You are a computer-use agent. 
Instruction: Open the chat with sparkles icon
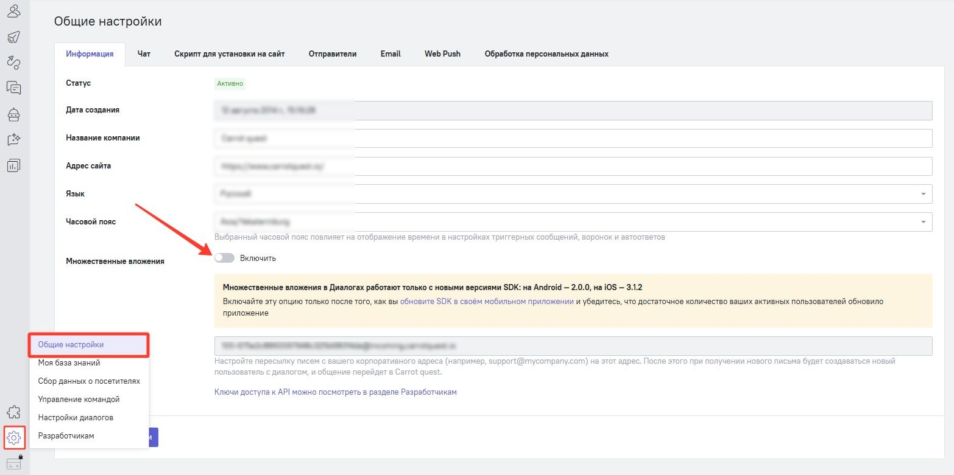tap(13, 139)
